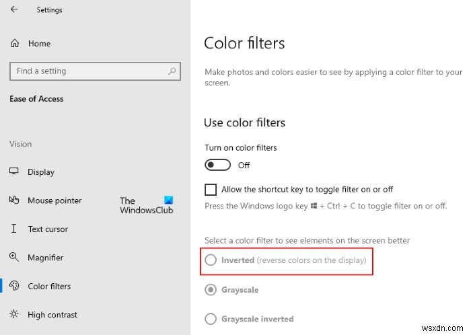The height and width of the screenshot is (335, 471).
Task: Click the back arrow icon
Action: 14,10
